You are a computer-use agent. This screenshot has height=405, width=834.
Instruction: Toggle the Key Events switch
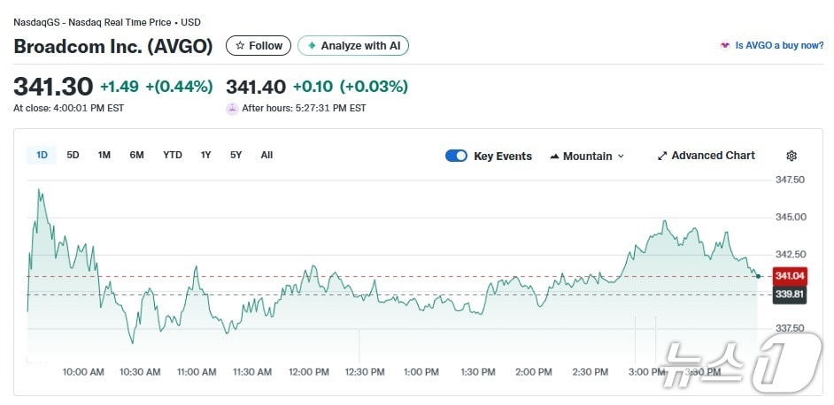[456, 156]
